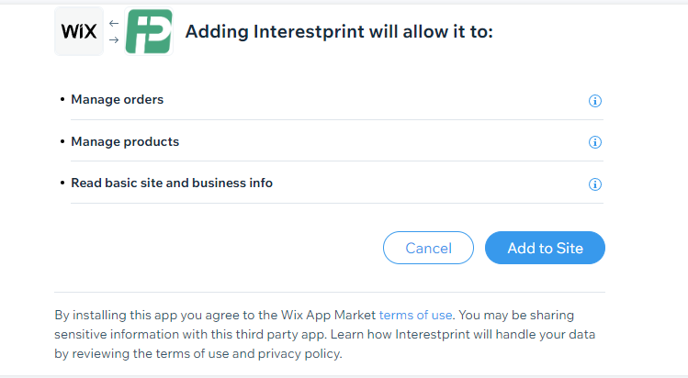Click the two-way arrows between logos

click(x=114, y=32)
